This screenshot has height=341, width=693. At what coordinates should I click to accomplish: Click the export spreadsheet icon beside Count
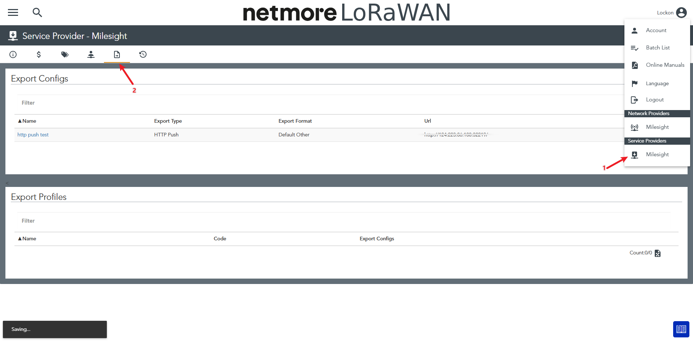658,253
